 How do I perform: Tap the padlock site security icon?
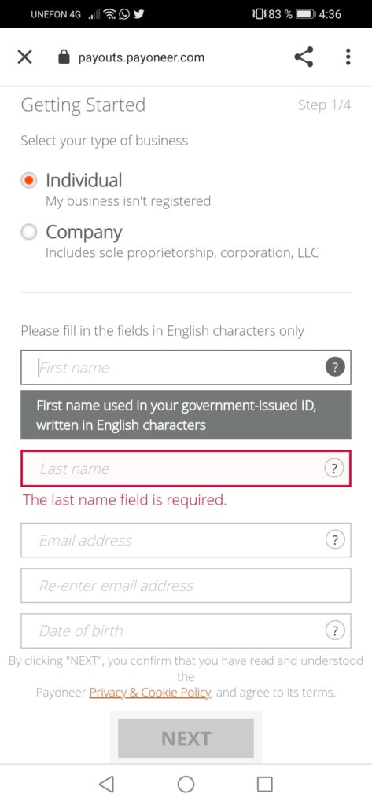(x=64, y=57)
